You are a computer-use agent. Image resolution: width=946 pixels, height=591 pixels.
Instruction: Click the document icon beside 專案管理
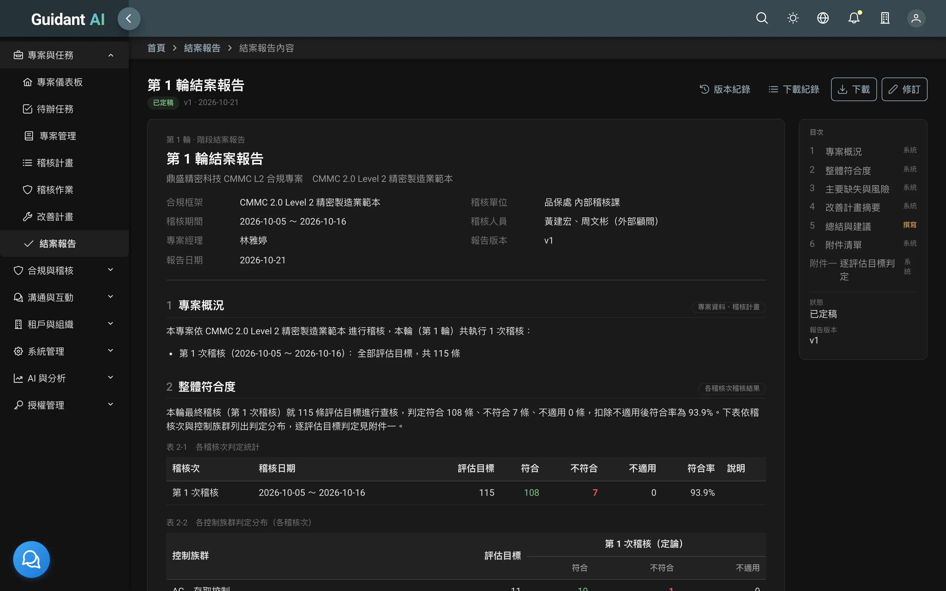(x=29, y=136)
